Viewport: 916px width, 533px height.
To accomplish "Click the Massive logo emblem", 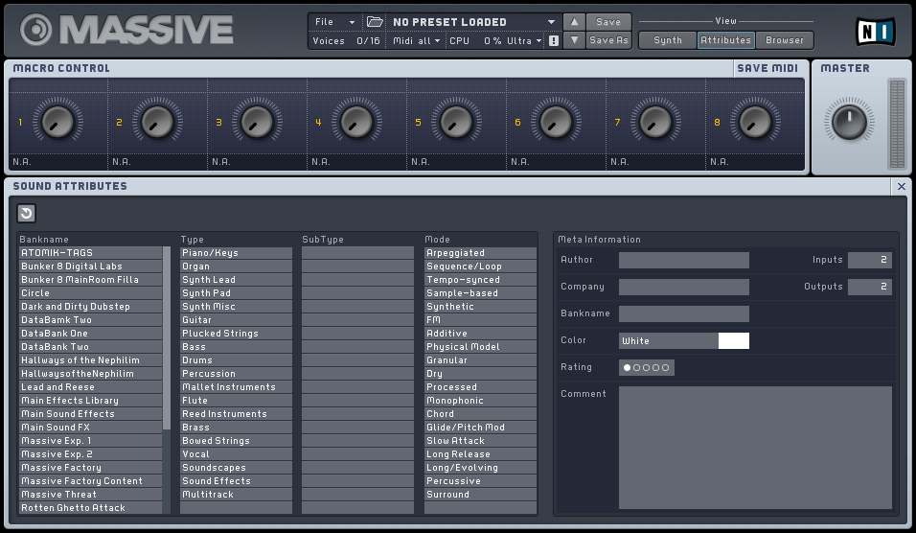I will pyautogui.click(x=35, y=29).
